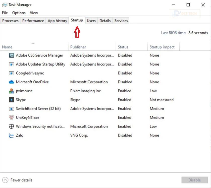Screen dimensions: 211x188
Task: Click the UniKeyNT.exe icon
Action: click(x=12, y=117)
